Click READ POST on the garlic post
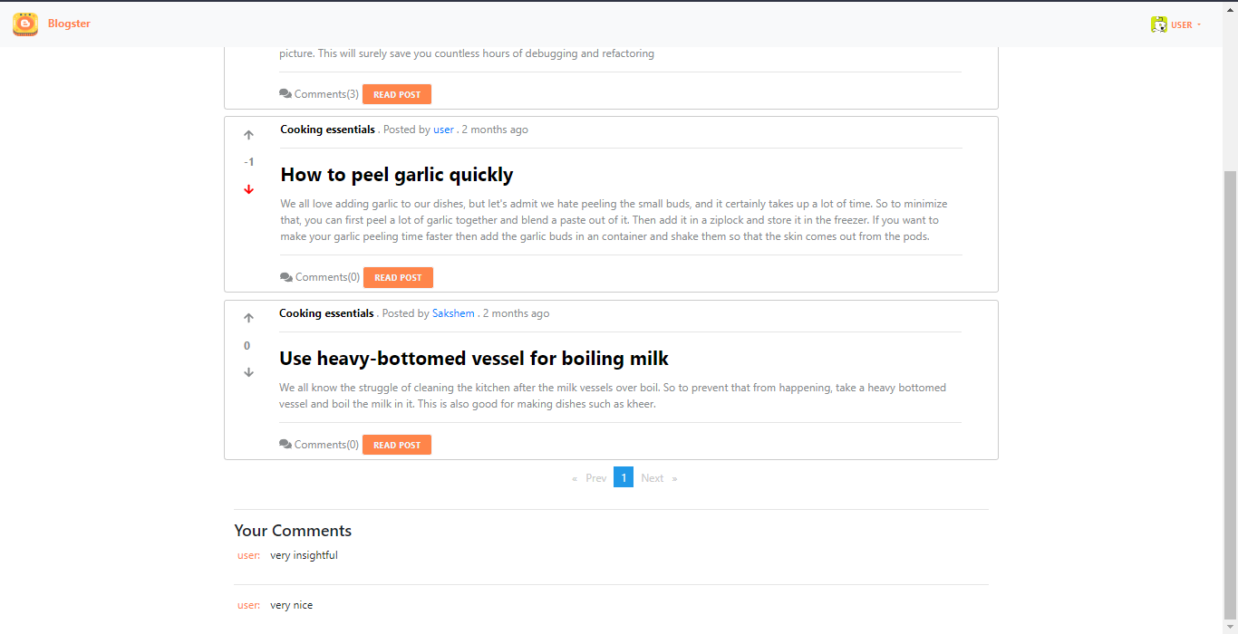Viewport: 1238px width, 634px height. [x=398, y=277]
